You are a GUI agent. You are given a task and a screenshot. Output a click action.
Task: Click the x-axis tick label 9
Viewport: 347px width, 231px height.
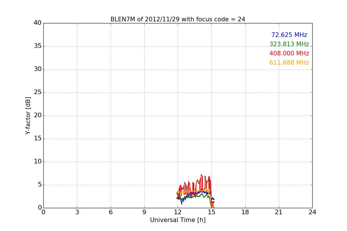click(x=144, y=212)
